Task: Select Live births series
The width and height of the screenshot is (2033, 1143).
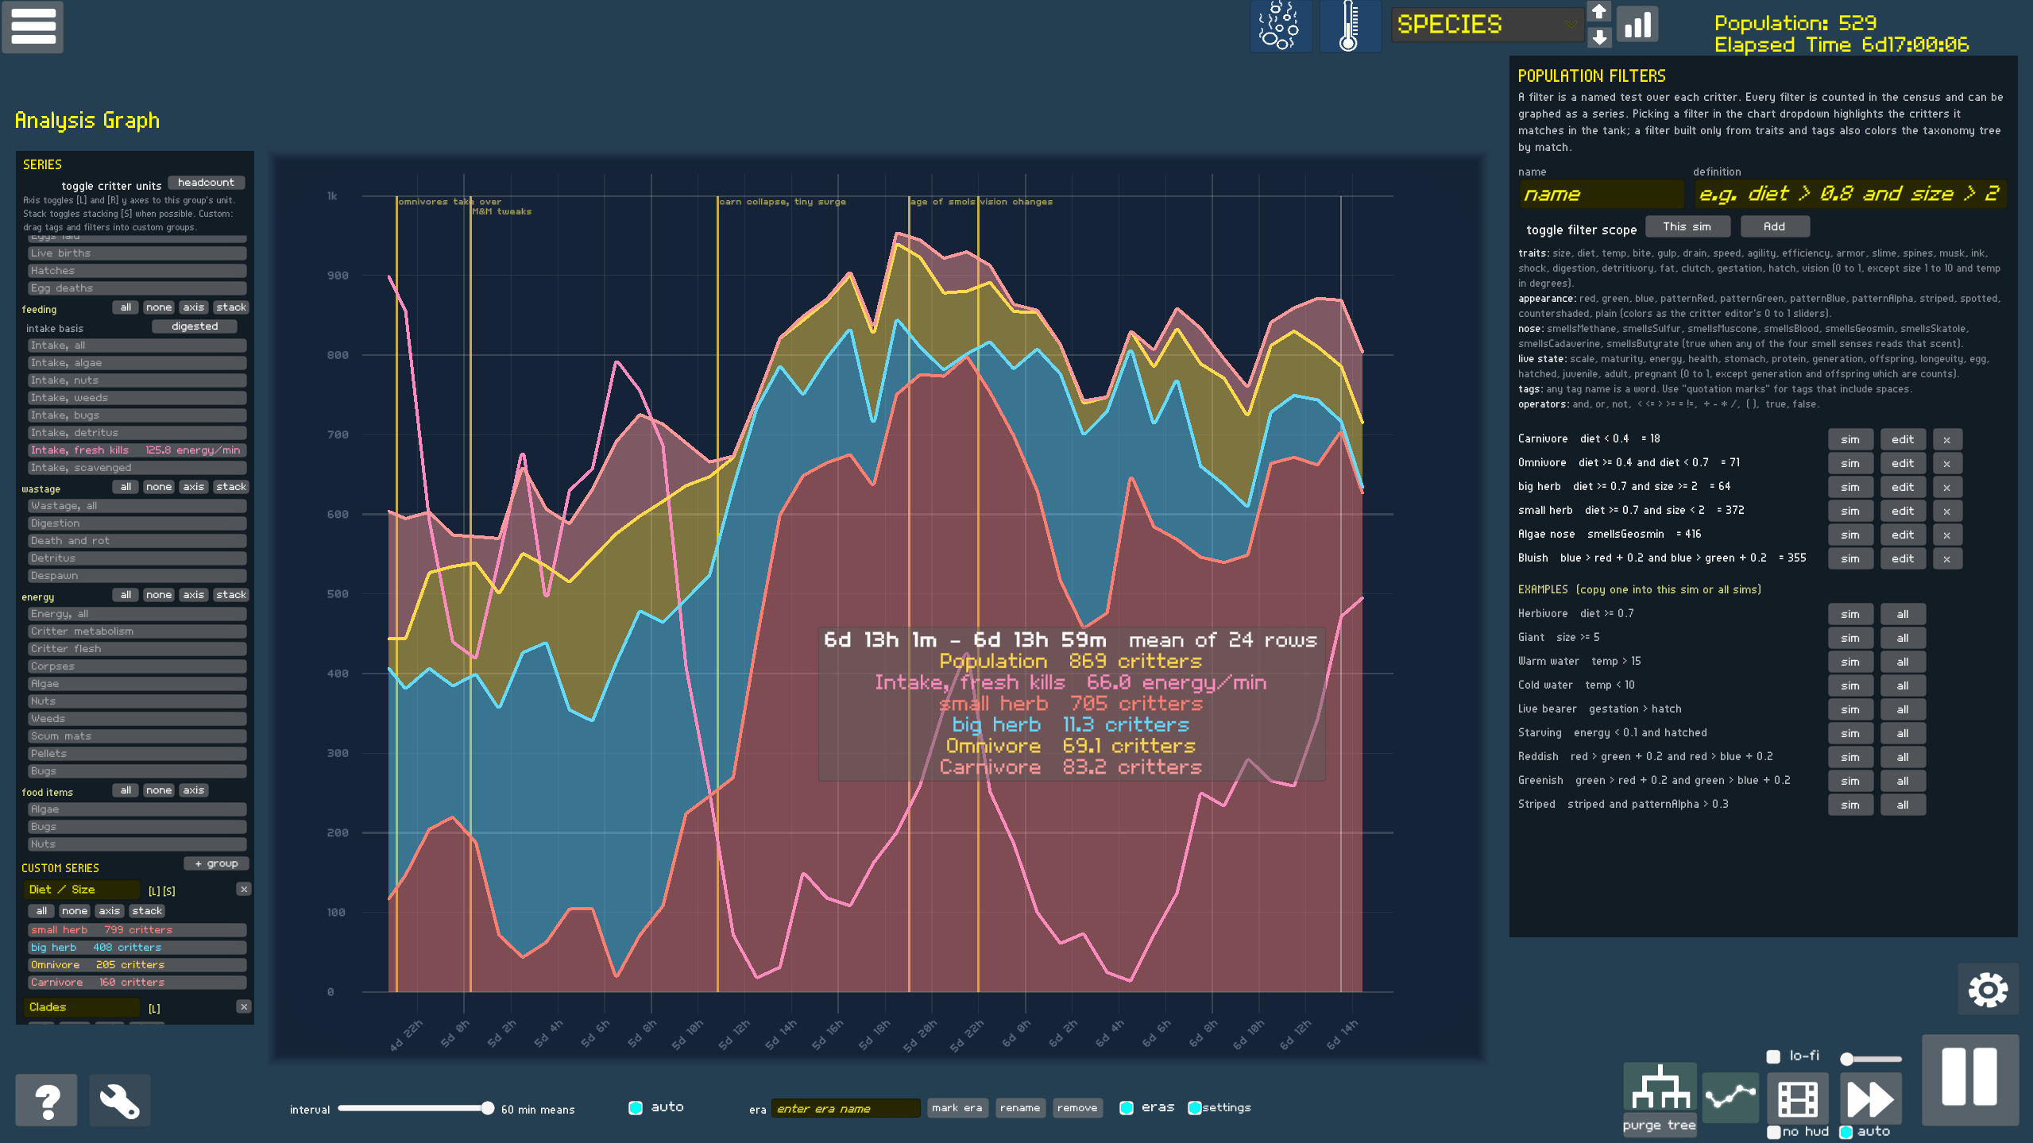Action: (137, 253)
